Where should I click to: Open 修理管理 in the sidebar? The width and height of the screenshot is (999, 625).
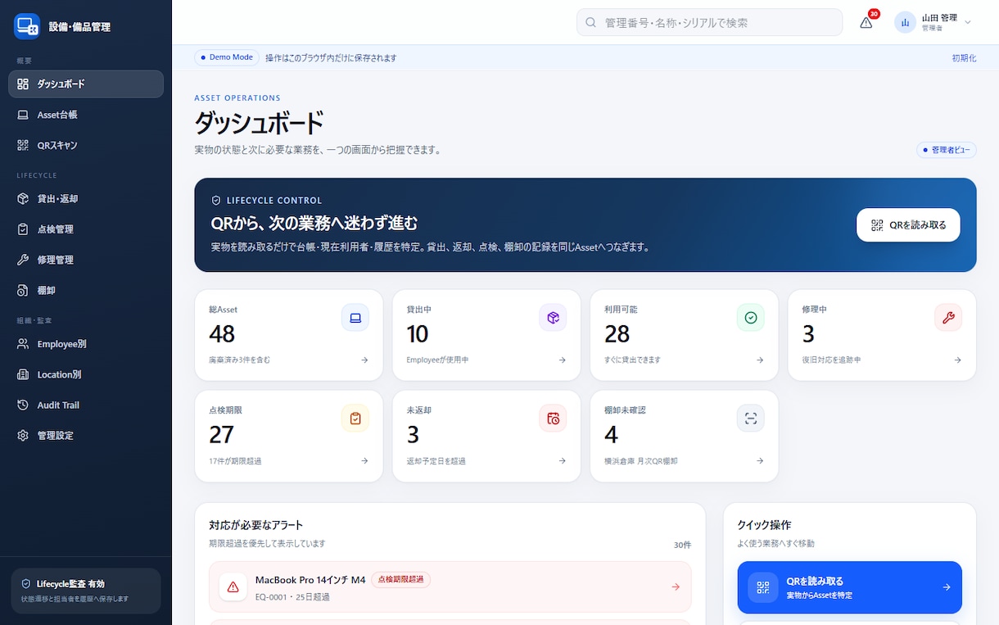coord(86,260)
